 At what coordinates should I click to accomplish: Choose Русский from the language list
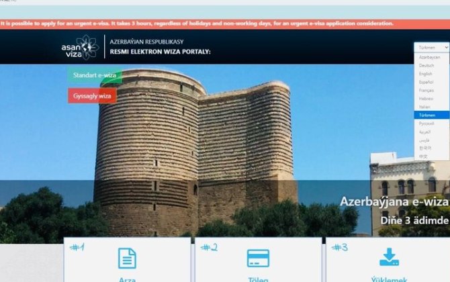tap(426, 124)
